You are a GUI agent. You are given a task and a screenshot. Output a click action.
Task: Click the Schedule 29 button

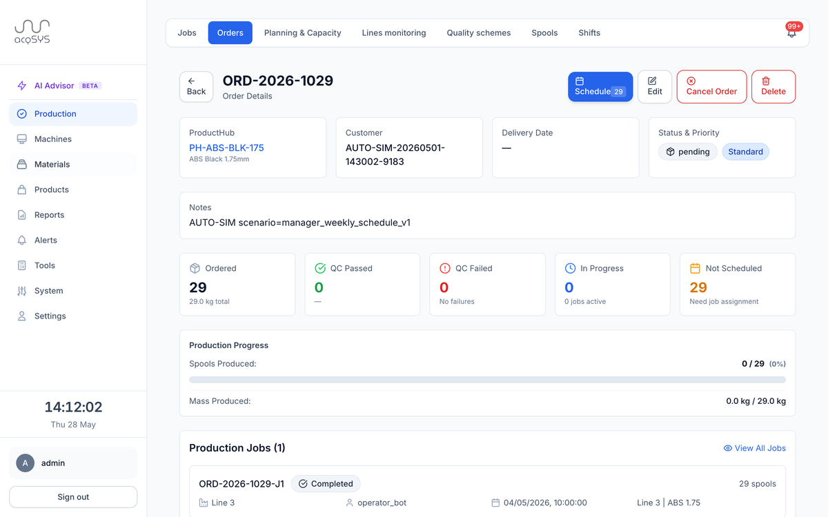pos(600,87)
